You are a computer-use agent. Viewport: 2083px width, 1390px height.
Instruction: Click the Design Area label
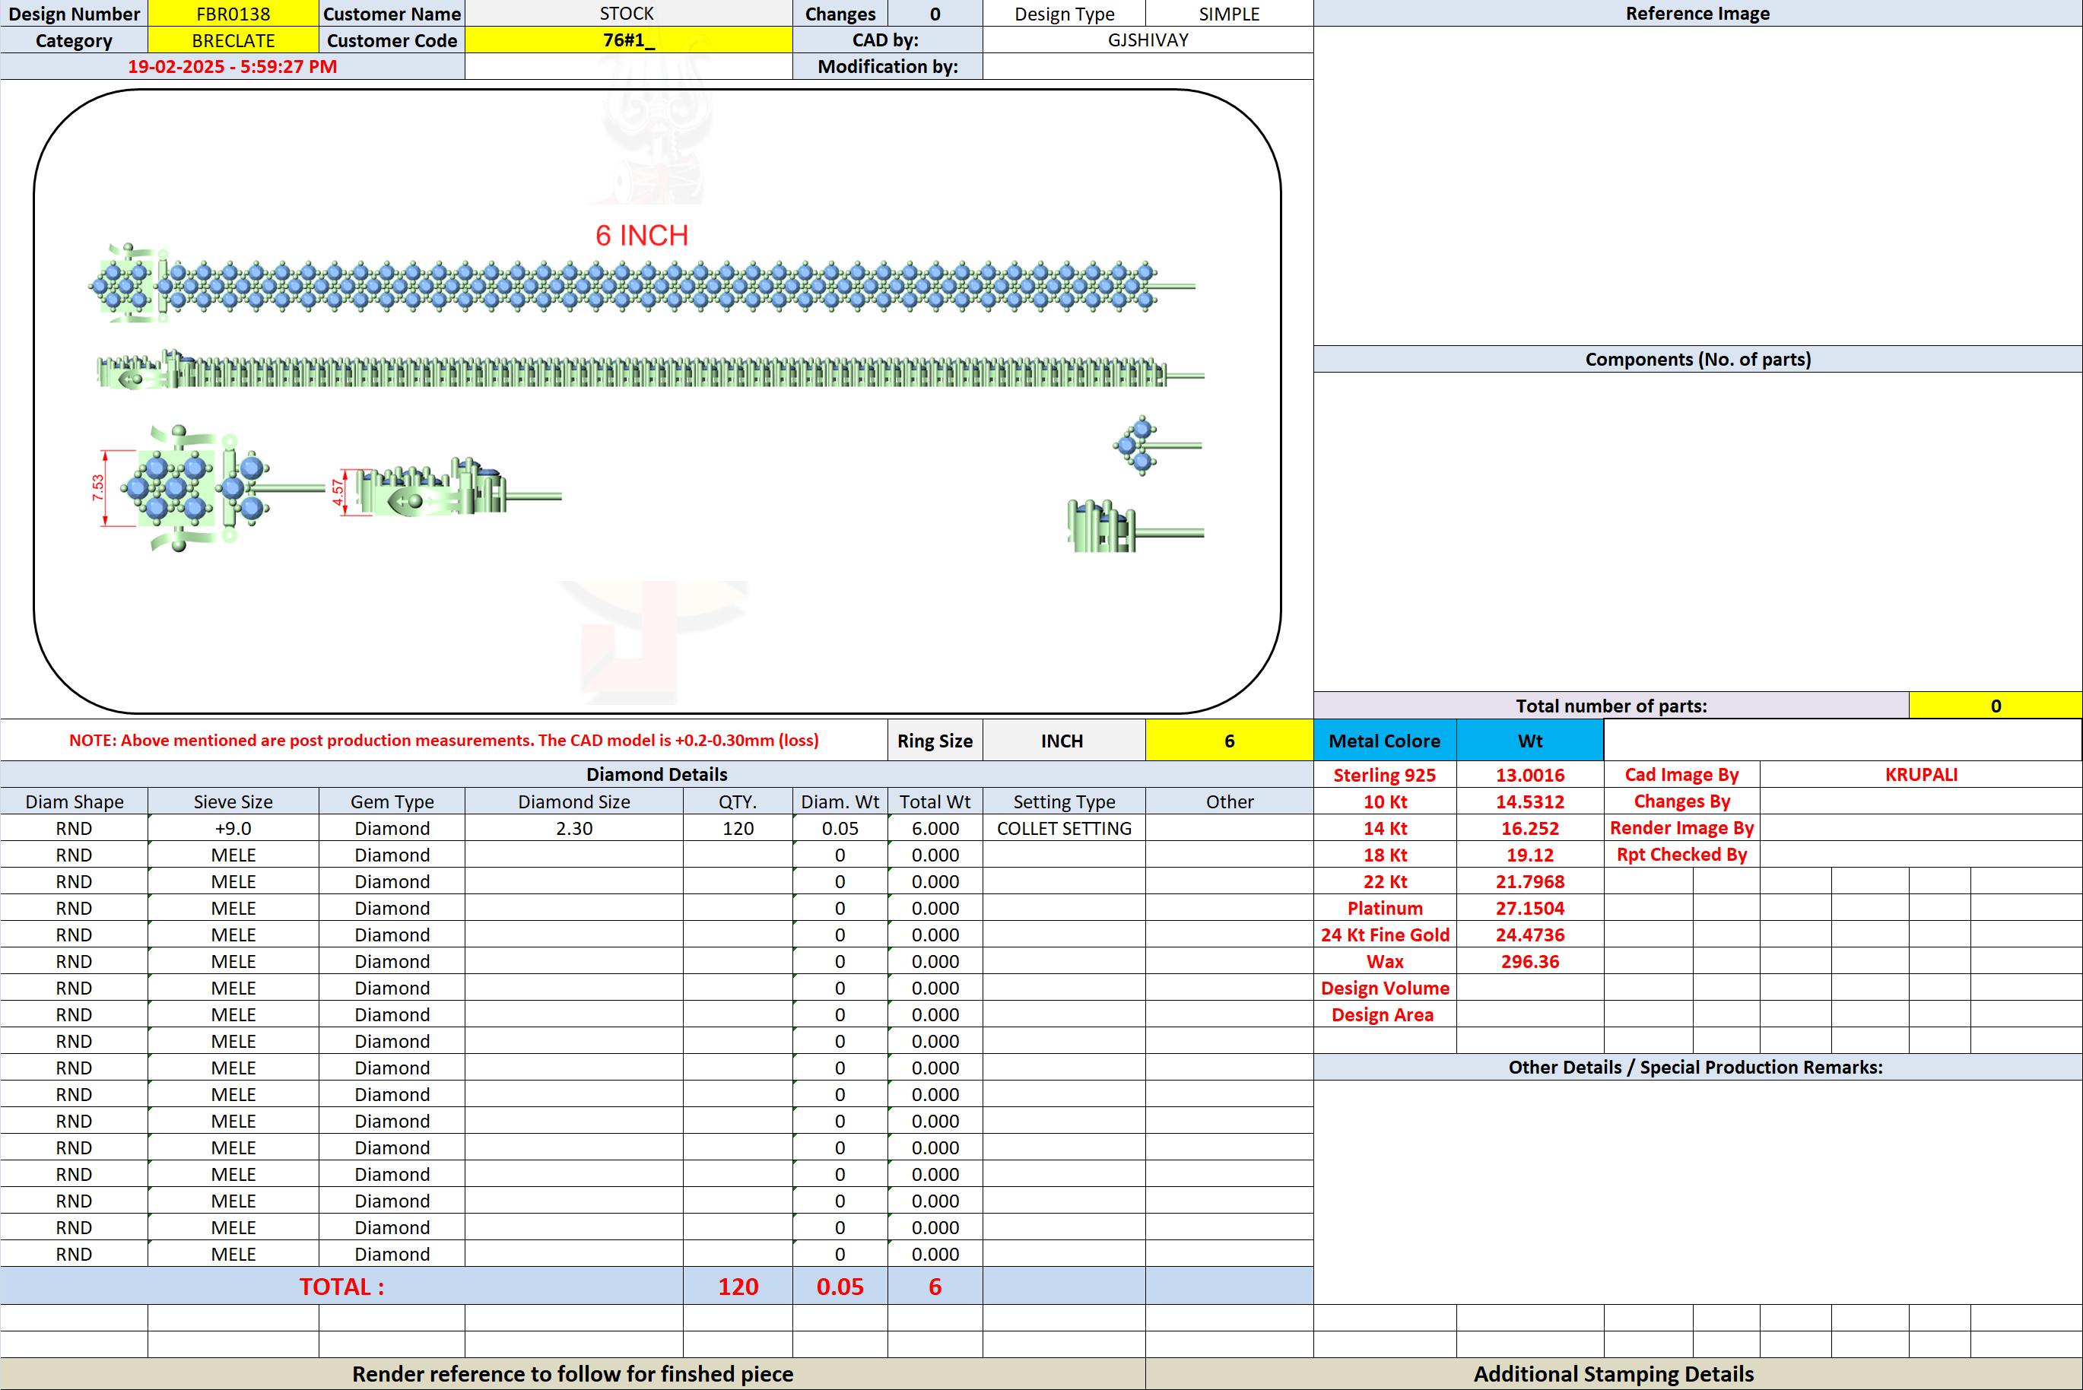(x=1385, y=1014)
